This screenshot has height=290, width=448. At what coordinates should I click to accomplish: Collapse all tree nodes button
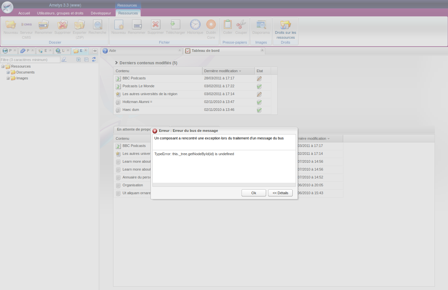coord(87,60)
